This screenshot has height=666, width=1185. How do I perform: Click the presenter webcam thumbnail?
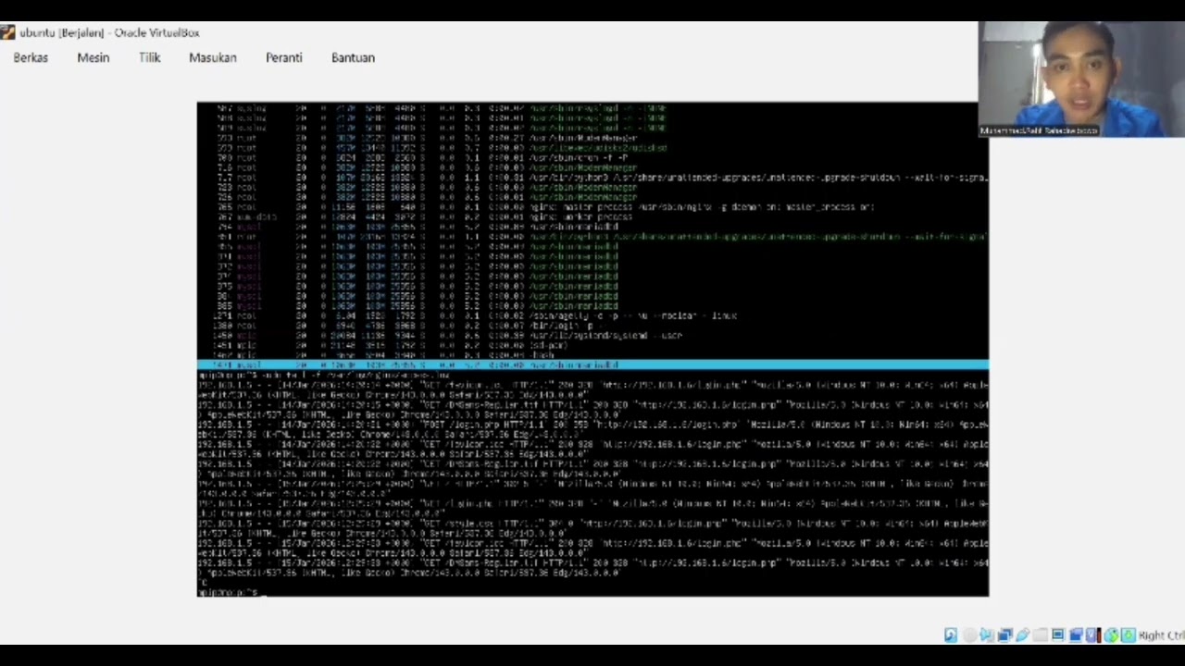[1081, 79]
